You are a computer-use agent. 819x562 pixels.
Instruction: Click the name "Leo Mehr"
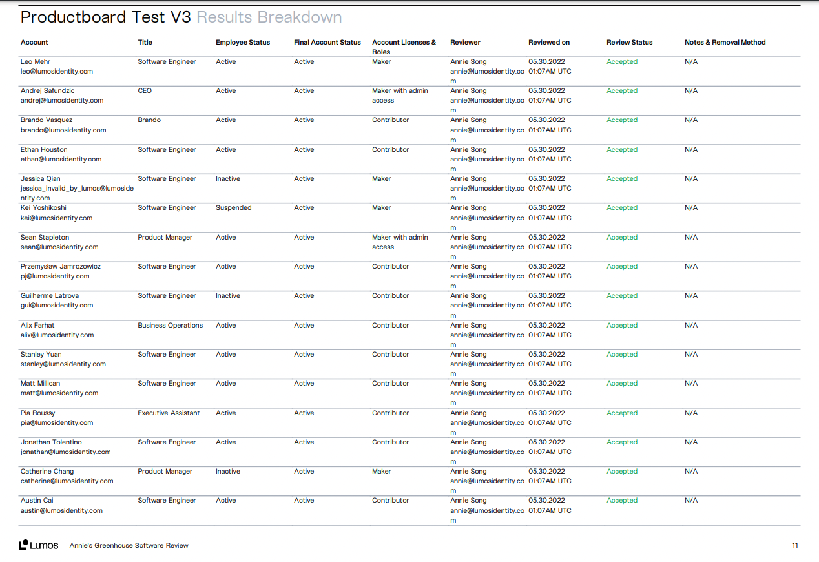coord(36,62)
